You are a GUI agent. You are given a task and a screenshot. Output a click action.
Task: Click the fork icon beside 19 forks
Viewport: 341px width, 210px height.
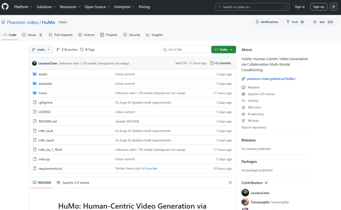tap(243, 121)
